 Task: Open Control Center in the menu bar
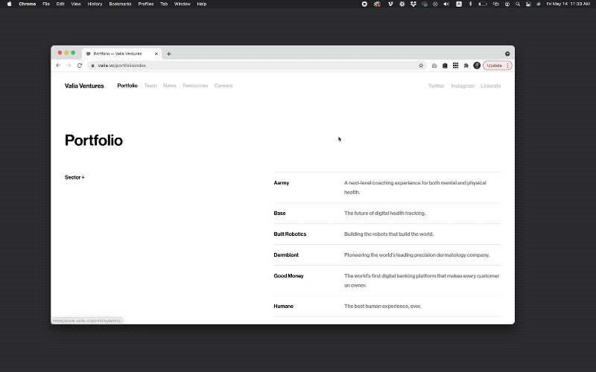528,4
